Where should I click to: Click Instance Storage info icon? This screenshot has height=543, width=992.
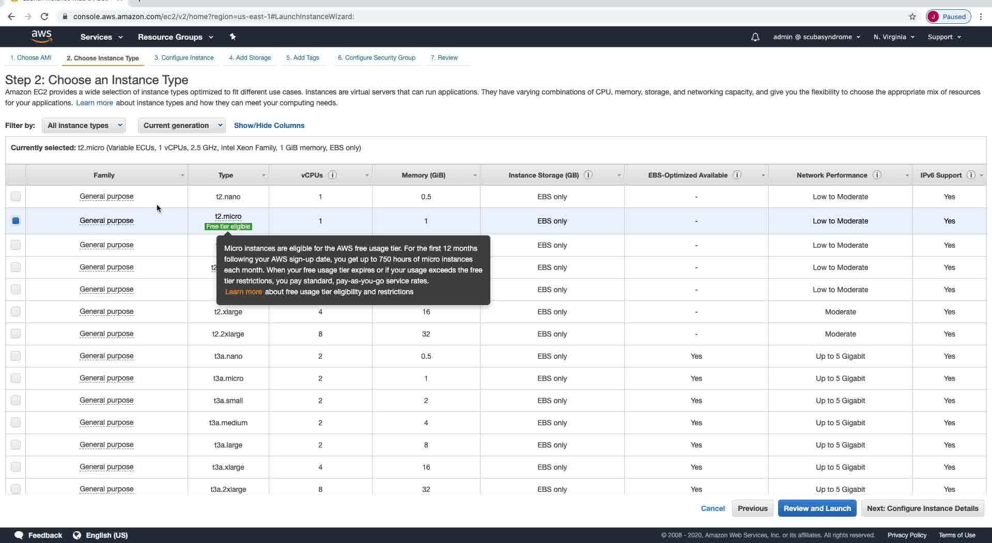[588, 175]
